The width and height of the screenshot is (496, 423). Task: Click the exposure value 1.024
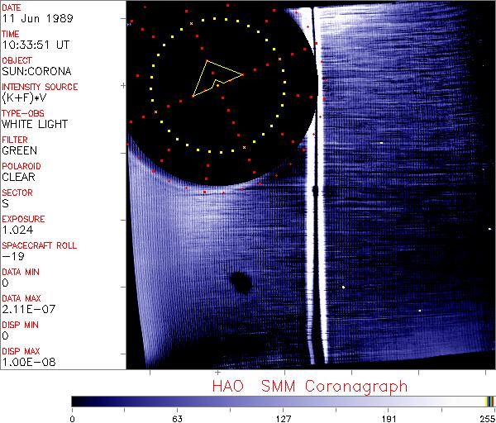click(17, 230)
